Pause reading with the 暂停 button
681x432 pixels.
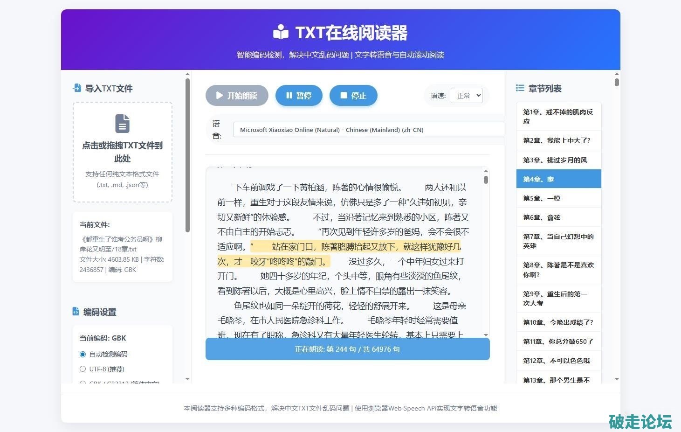(x=299, y=96)
